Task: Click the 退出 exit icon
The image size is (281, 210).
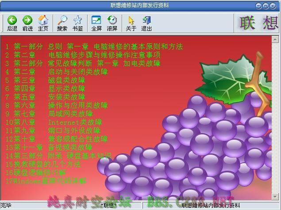Action: tap(146, 20)
